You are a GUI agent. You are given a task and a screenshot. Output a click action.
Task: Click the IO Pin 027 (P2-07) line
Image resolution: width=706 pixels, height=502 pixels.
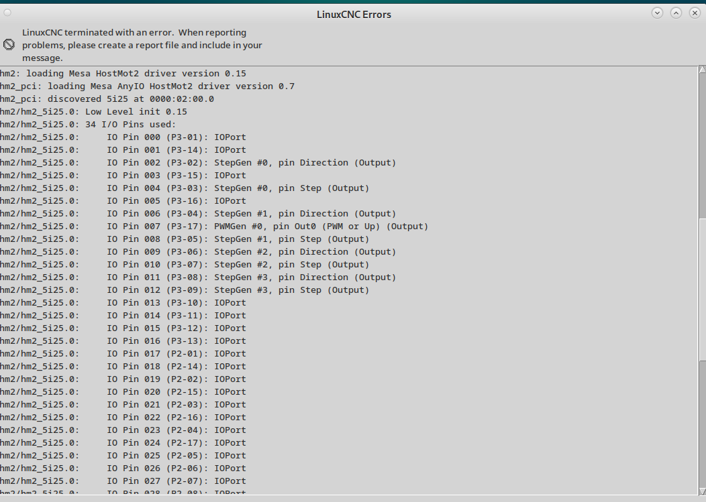tap(123, 481)
